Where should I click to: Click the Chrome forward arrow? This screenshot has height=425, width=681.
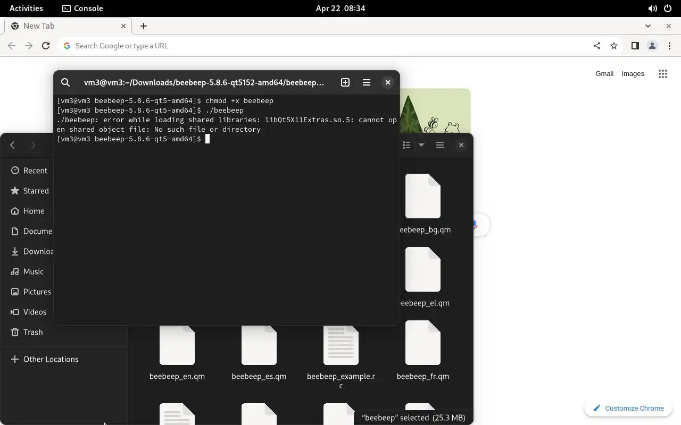pyautogui.click(x=29, y=46)
